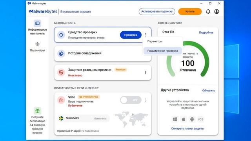This screenshot has height=141, width=251.
Task: Open the settings gear in the sidebar
Action: pos(37,44)
